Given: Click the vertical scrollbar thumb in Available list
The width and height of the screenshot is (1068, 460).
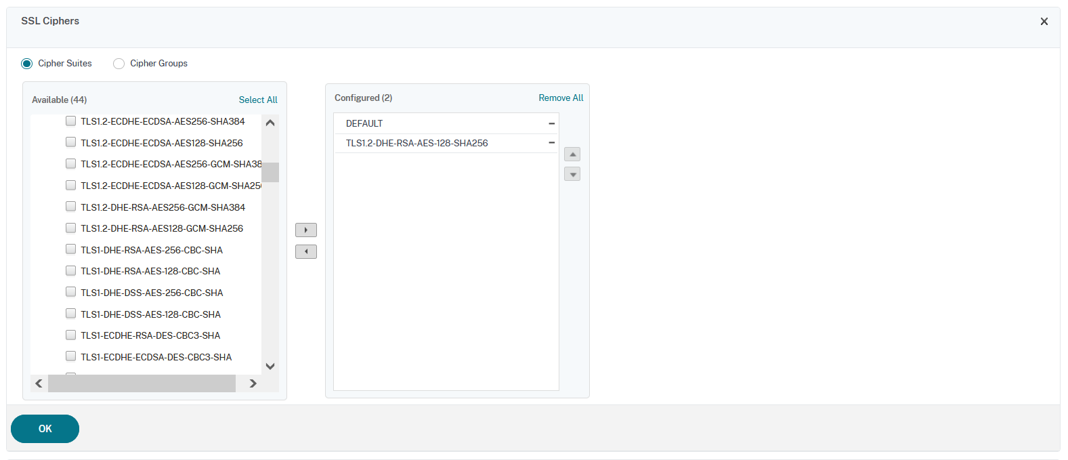Looking at the screenshot, I should pos(270,172).
